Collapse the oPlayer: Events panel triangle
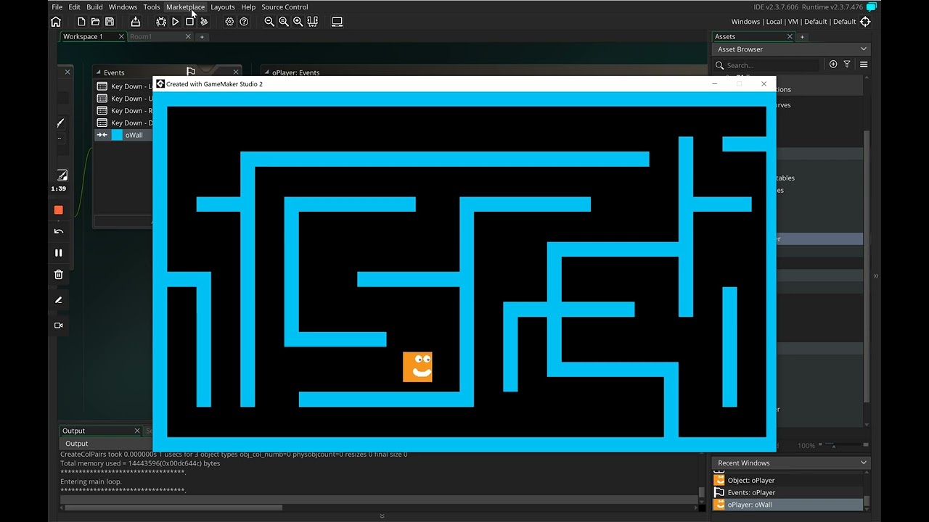Image resolution: width=929 pixels, height=522 pixels. point(268,72)
